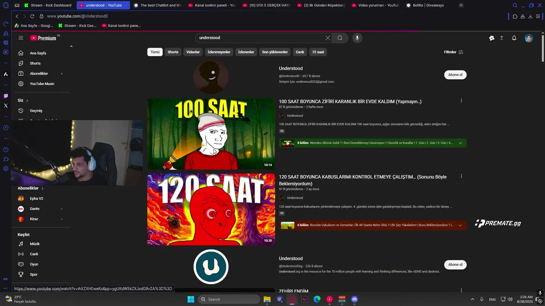545x306 pixels.
Task: Submit search with the magnifier icon
Action: 340,38
